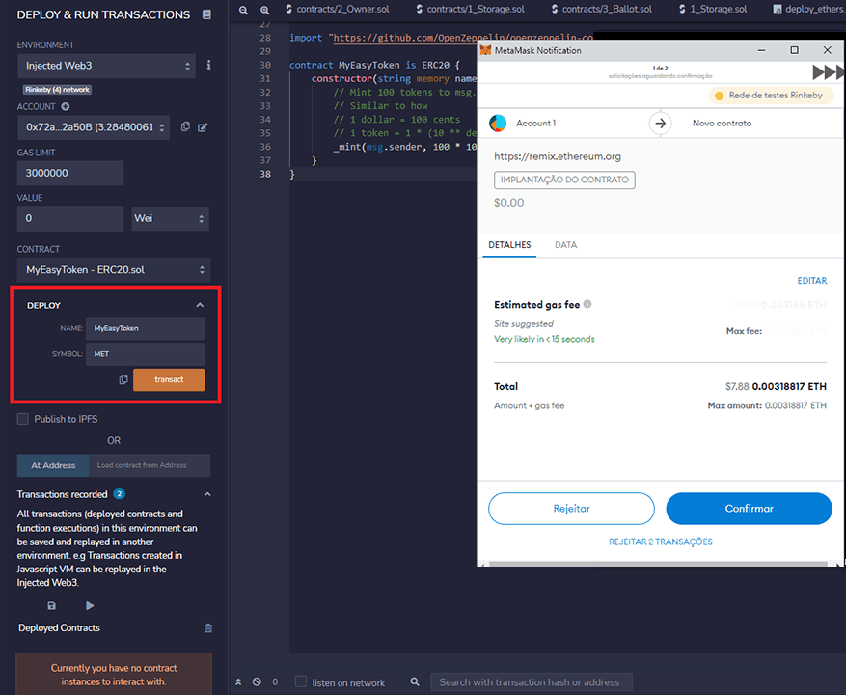This screenshot has width=846, height=695.
Task: Click the EDITAR gas fee link
Action: 812,281
